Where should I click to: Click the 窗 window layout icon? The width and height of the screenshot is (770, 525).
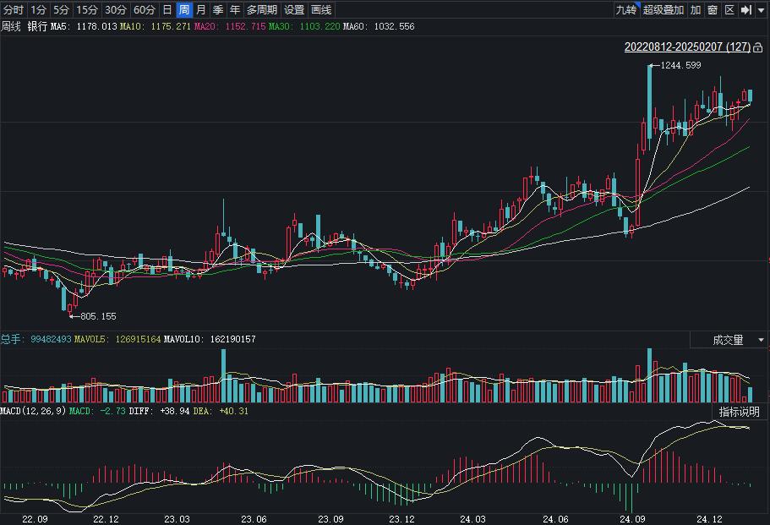coord(713,10)
